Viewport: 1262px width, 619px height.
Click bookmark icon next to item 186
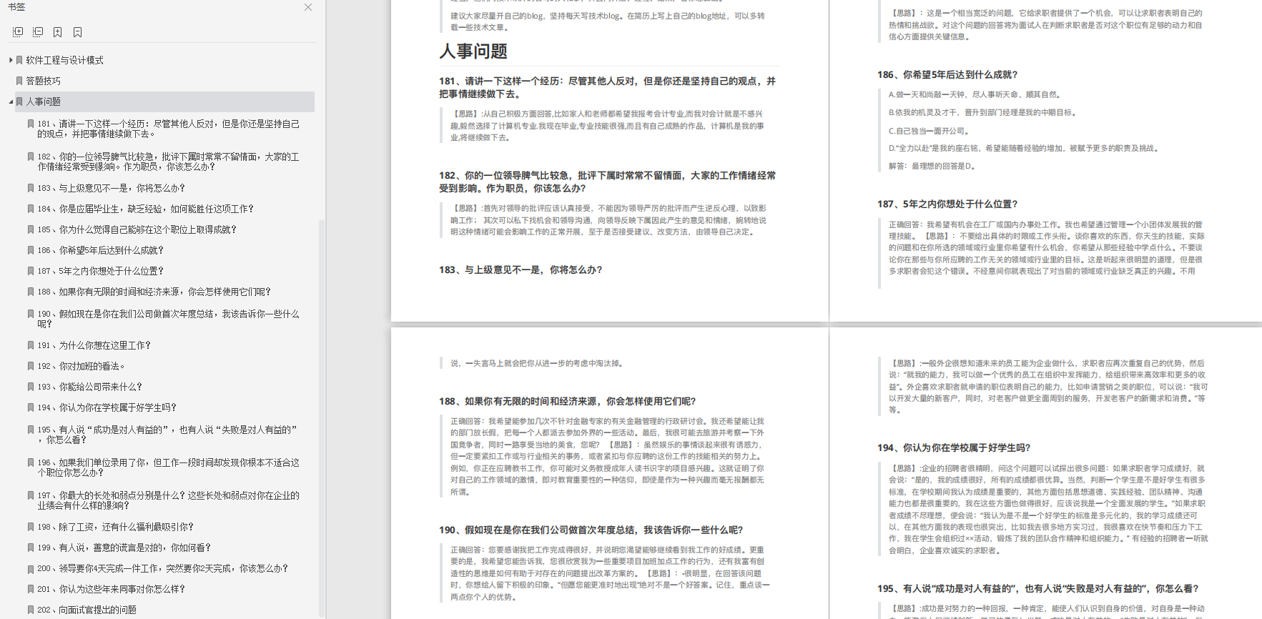coord(31,250)
